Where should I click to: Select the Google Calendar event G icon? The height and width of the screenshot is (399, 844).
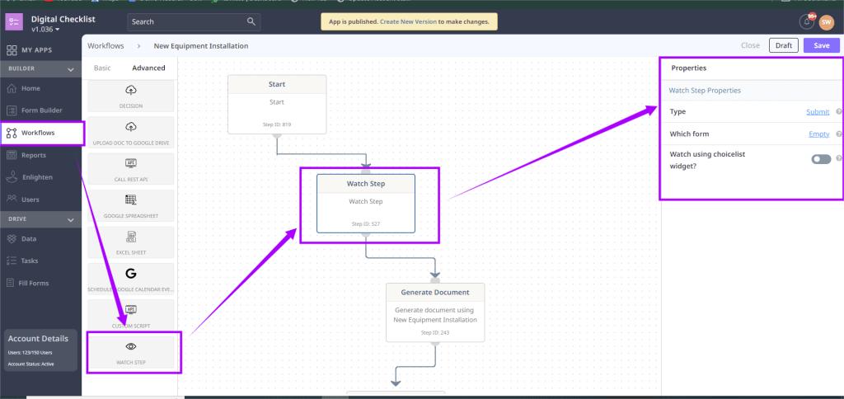130,273
